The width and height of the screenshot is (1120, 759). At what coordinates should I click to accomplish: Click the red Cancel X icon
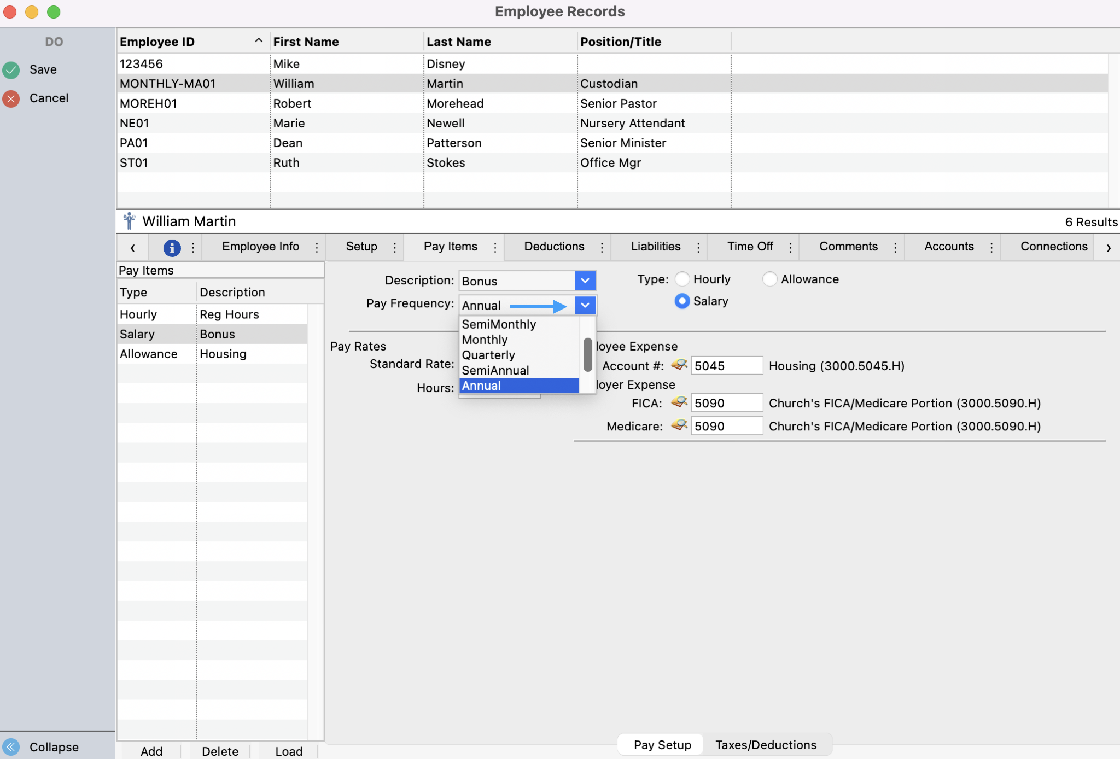click(11, 98)
